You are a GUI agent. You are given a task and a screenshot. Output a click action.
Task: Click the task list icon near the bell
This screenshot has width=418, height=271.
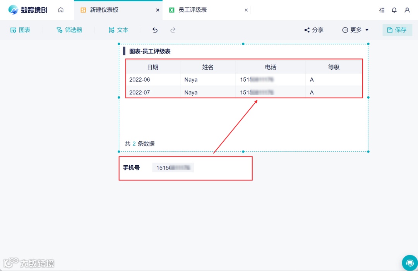click(x=382, y=10)
